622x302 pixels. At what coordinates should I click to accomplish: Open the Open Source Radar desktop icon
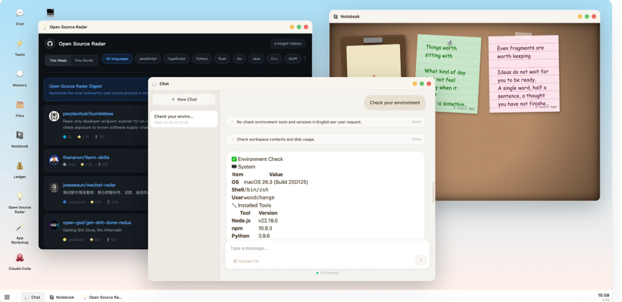(19, 196)
